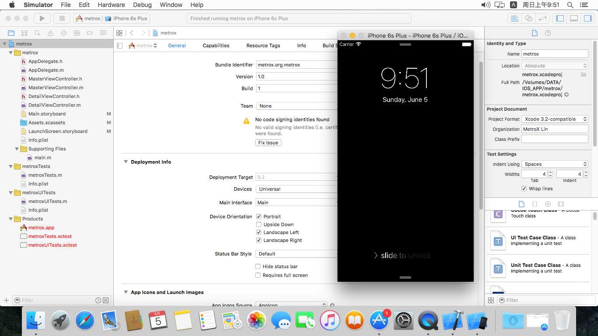Click the Run (play) button in Xcode toolbar
The image size is (598, 336).
click(42, 18)
